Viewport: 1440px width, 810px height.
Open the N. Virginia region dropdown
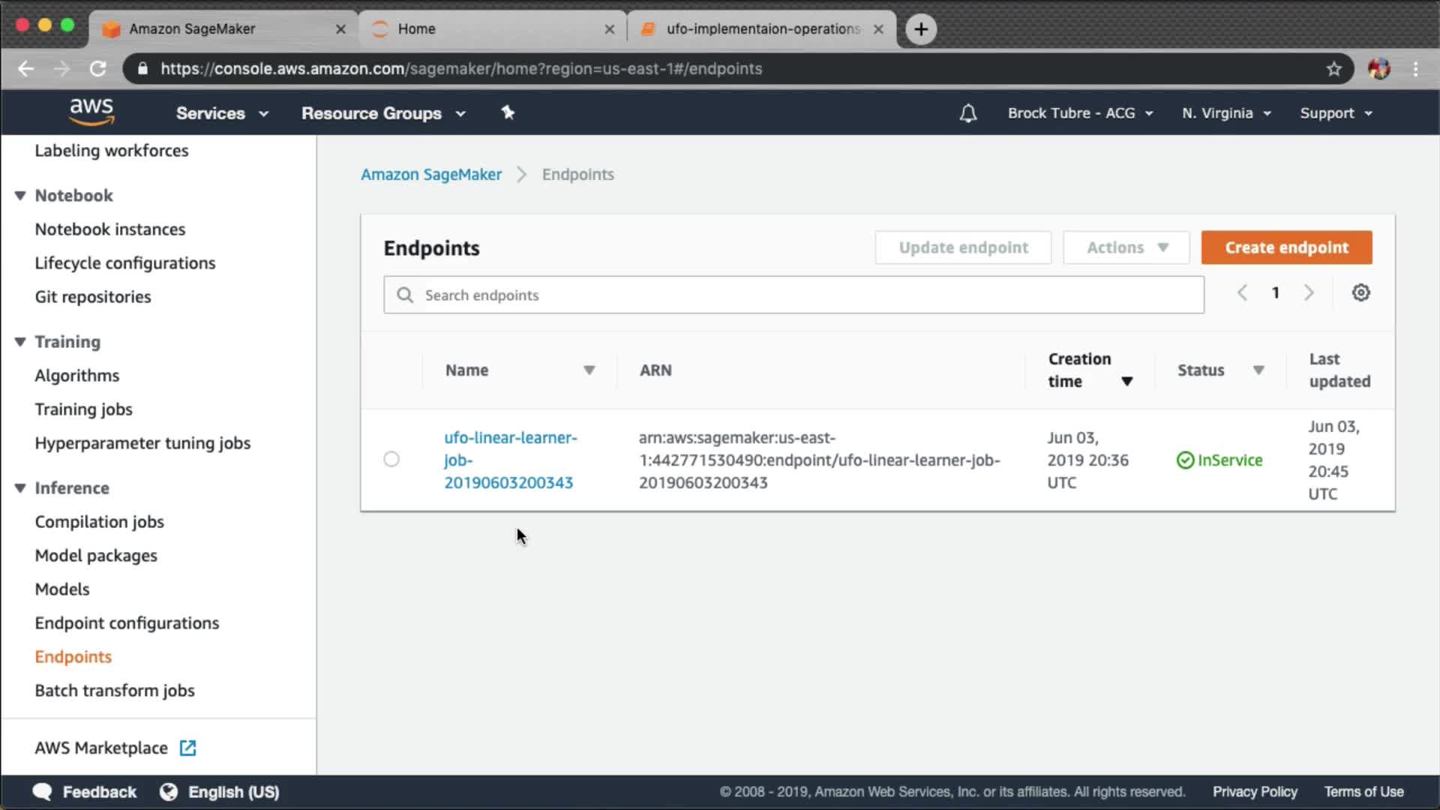(1225, 113)
